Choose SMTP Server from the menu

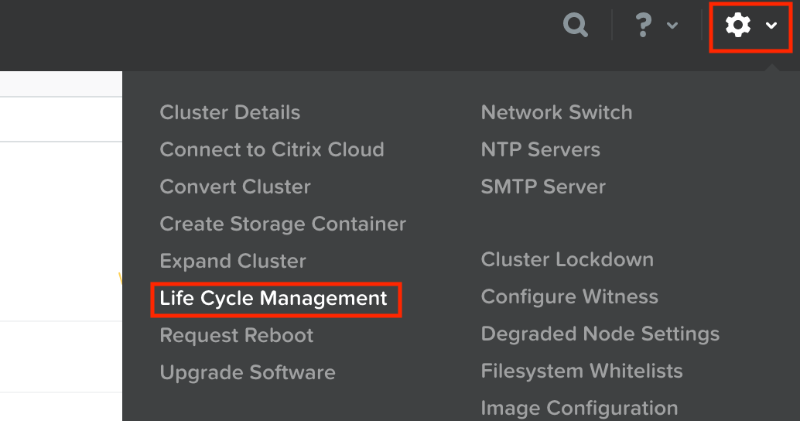click(543, 187)
